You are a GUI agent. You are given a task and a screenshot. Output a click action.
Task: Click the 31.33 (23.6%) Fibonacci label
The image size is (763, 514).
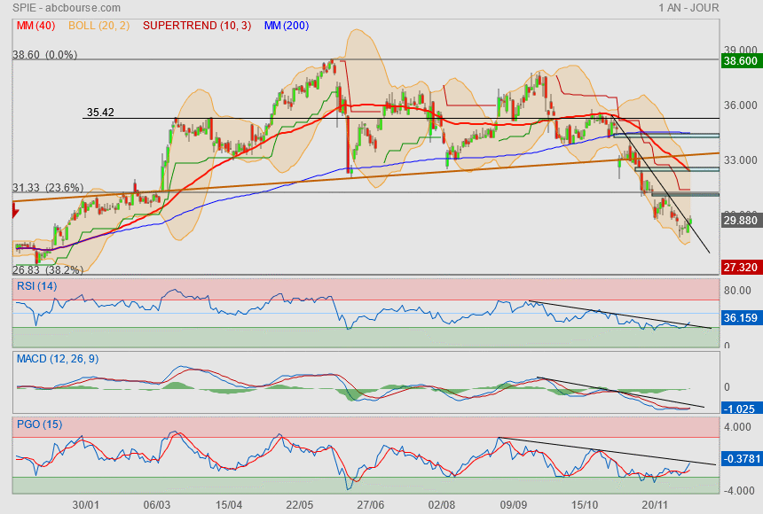pyautogui.click(x=48, y=188)
